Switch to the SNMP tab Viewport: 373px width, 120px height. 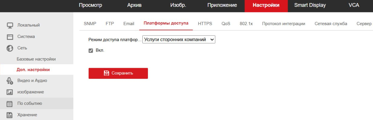pyautogui.click(x=90, y=24)
